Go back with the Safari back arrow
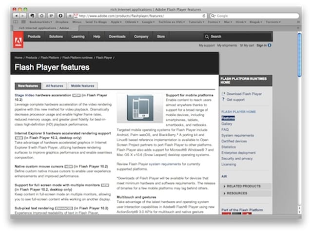The height and width of the screenshot is (233, 312). tap(17, 16)
